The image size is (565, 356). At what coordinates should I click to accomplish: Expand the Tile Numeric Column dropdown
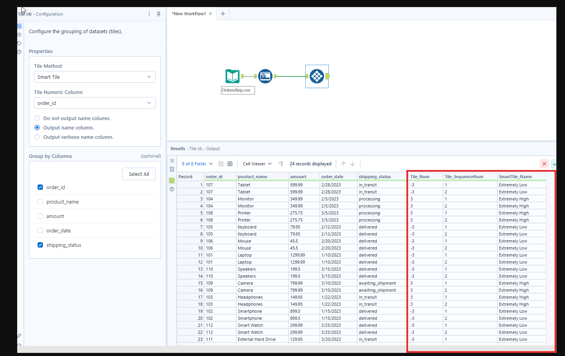tap(94, 103)
